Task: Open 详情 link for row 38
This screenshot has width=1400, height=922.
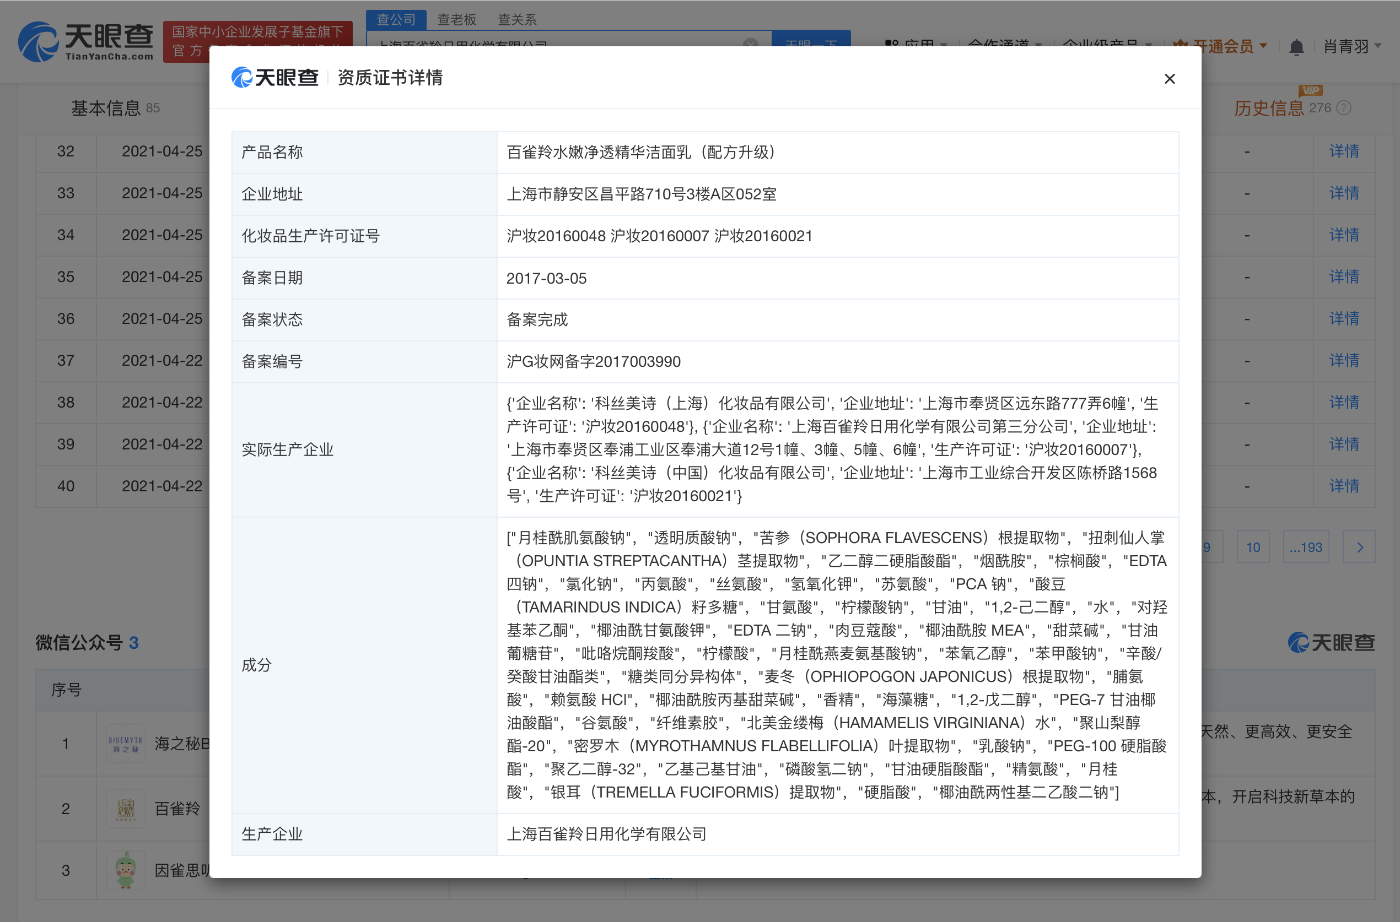Action: pyautogui.click(x=1344, y=402)
